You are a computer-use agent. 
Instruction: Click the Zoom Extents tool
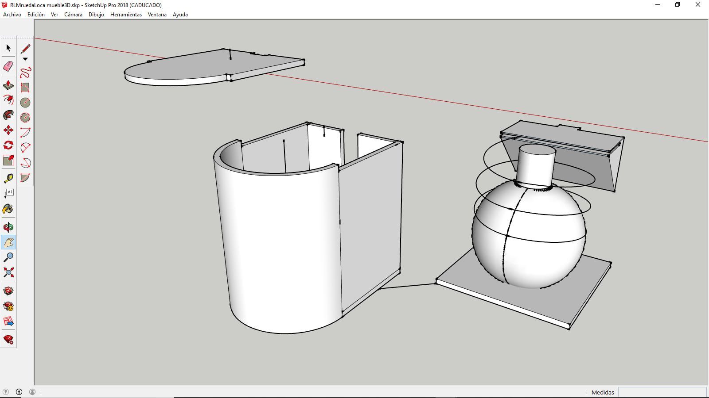coord(8,272)
